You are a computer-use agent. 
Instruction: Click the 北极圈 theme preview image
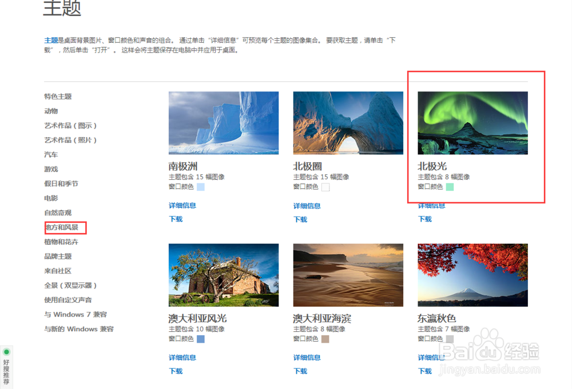click(348, 122)
